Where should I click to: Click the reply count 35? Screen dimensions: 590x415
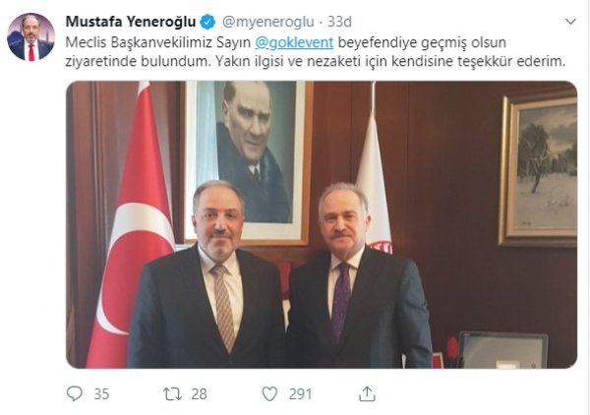(101, 394)
